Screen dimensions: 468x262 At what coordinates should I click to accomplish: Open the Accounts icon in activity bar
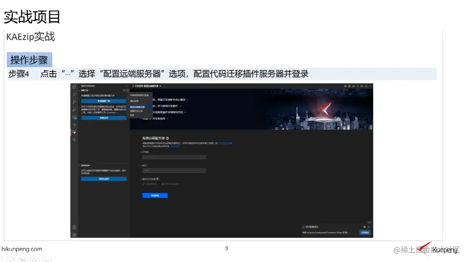[74, 227]
